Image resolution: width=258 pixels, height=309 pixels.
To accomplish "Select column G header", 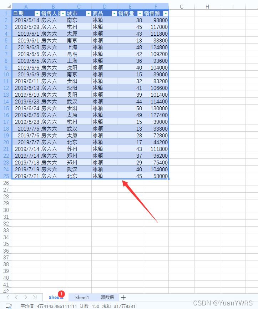I will pos(182,6).
